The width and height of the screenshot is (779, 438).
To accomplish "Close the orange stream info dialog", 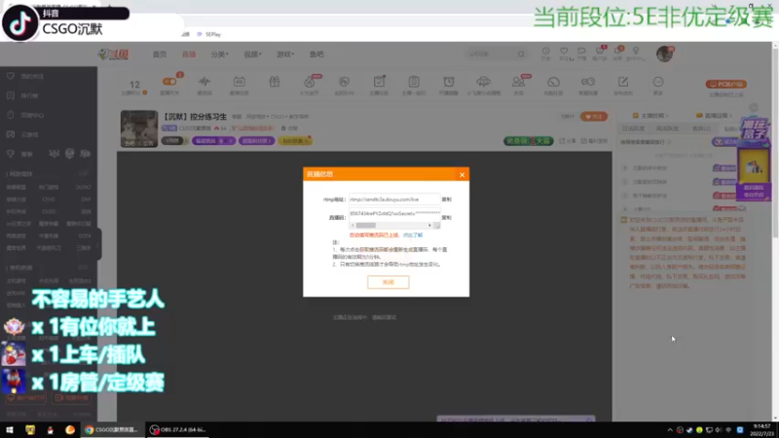I will tap(462, 175).
